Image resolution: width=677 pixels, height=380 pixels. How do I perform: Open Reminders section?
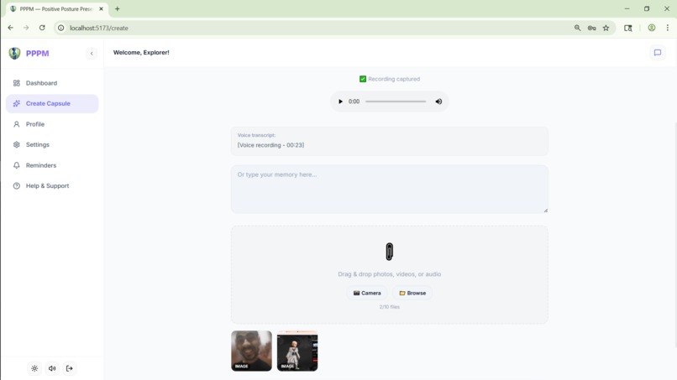(x=52, y=165)
